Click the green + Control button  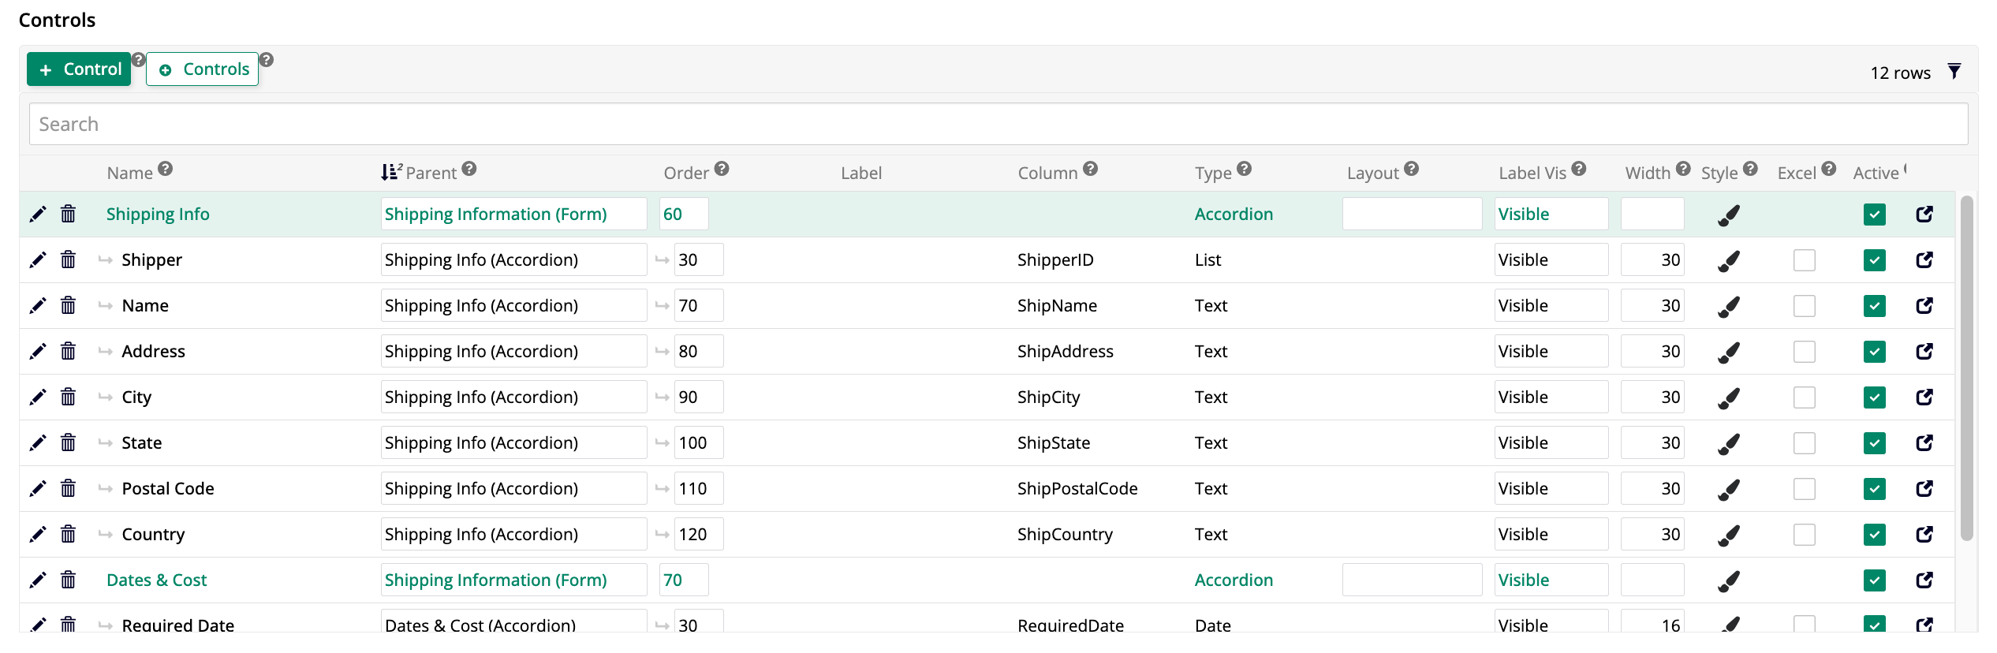point(79,69)
